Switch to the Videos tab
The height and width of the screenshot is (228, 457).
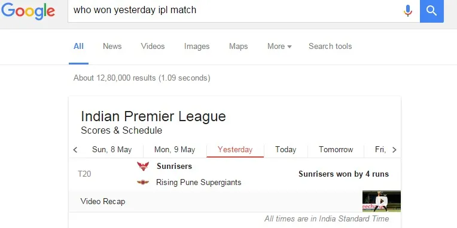tap(153, 46)
